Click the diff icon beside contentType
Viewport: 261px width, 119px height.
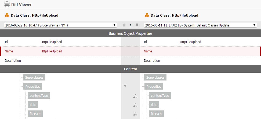(135, 96)
